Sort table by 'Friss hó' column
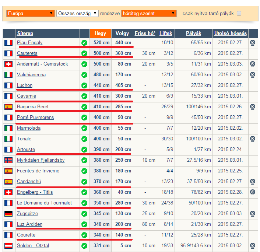260x252 pixels. pyautogui.click(x=145, y=34)
